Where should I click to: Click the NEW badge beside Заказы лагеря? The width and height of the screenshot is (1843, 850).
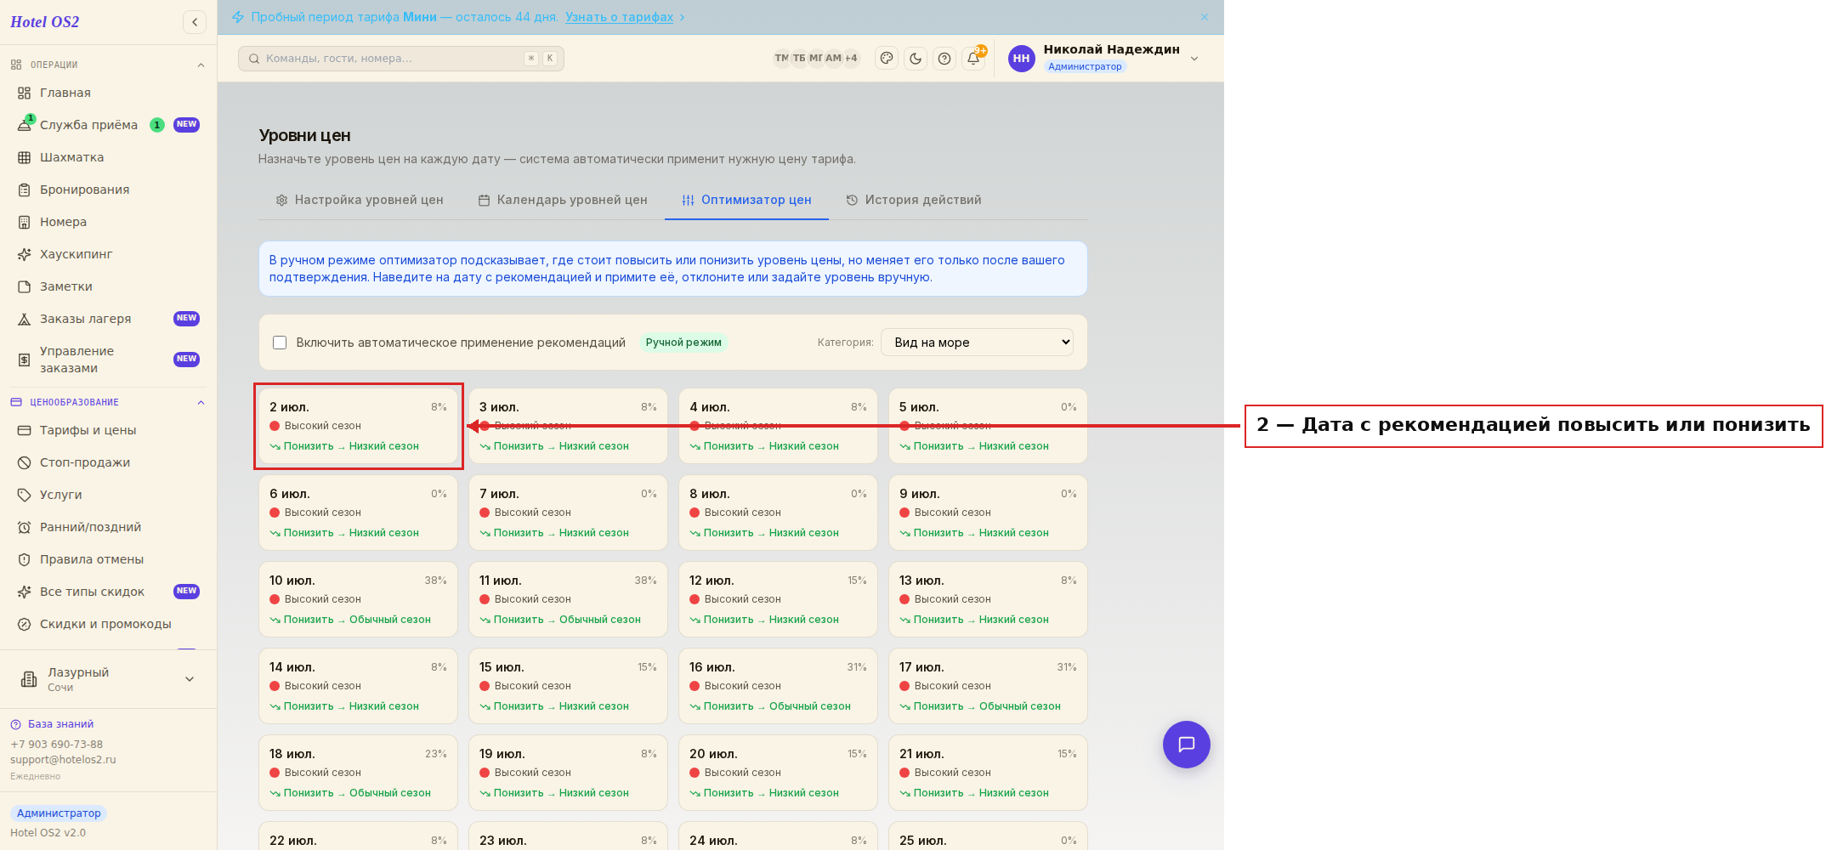click(186, 319)
